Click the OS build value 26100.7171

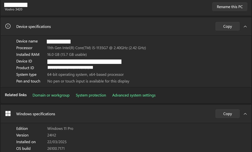(56, 149)
